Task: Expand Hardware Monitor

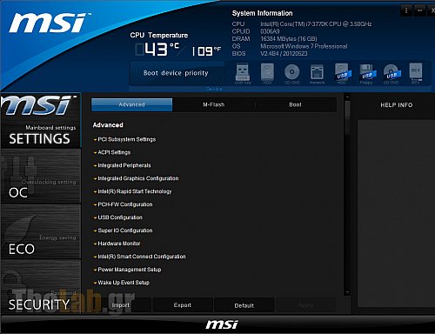Action: click(x=117, y=244)
